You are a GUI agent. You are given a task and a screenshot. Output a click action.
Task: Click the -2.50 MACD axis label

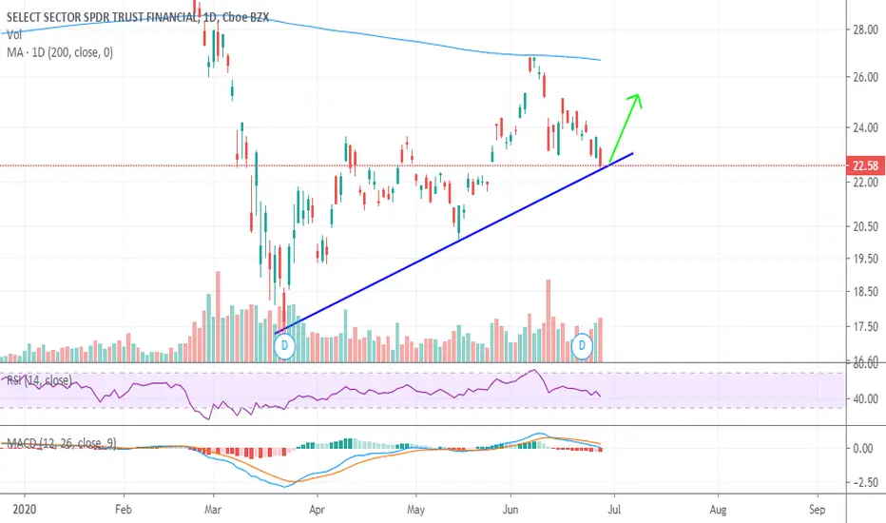tap(864, 483)
